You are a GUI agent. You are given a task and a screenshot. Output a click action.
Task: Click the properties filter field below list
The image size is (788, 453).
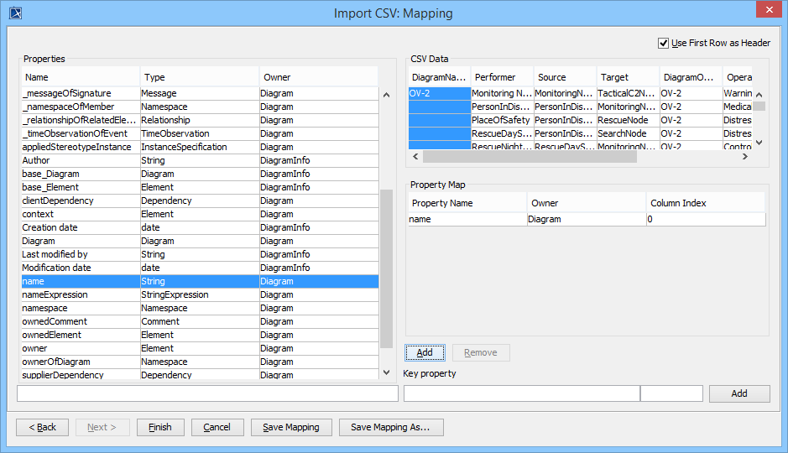tap(207, 393)
